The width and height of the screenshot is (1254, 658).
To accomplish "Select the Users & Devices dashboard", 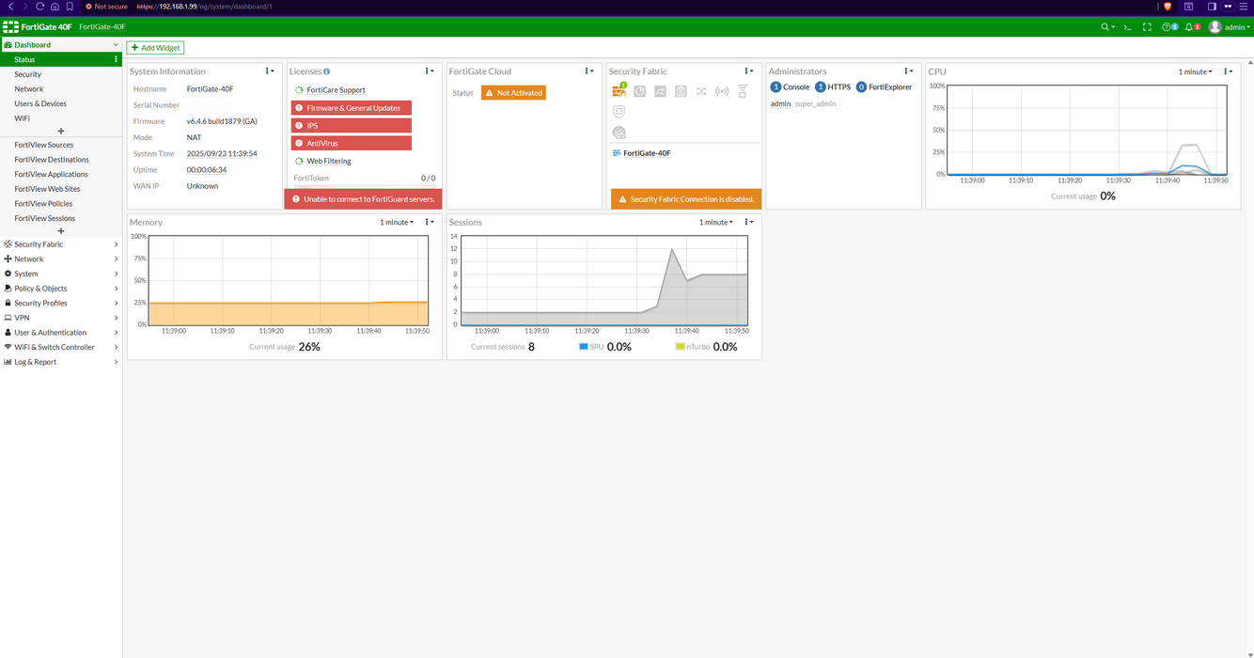I will pos(61,103).
